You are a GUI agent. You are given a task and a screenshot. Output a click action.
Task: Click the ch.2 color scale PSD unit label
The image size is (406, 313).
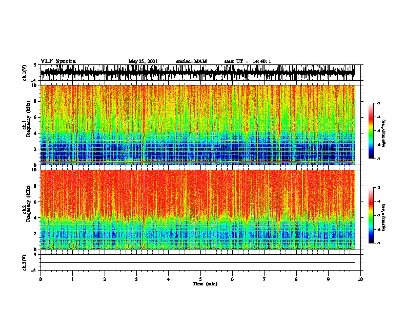tap(384, 218)
